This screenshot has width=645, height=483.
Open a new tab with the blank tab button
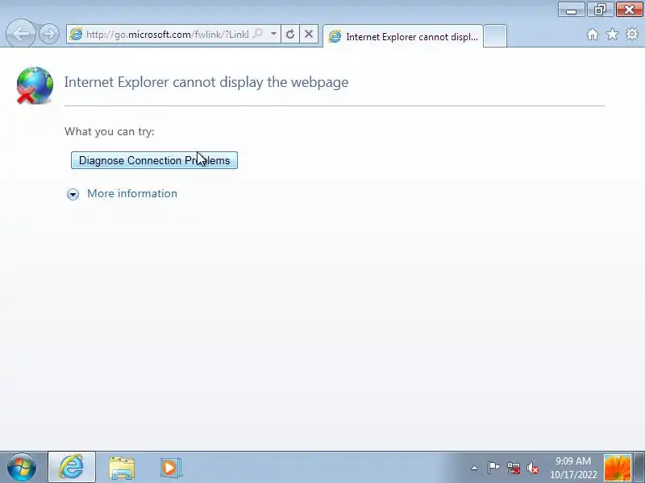pyautogui.click(x=495, y=36)
